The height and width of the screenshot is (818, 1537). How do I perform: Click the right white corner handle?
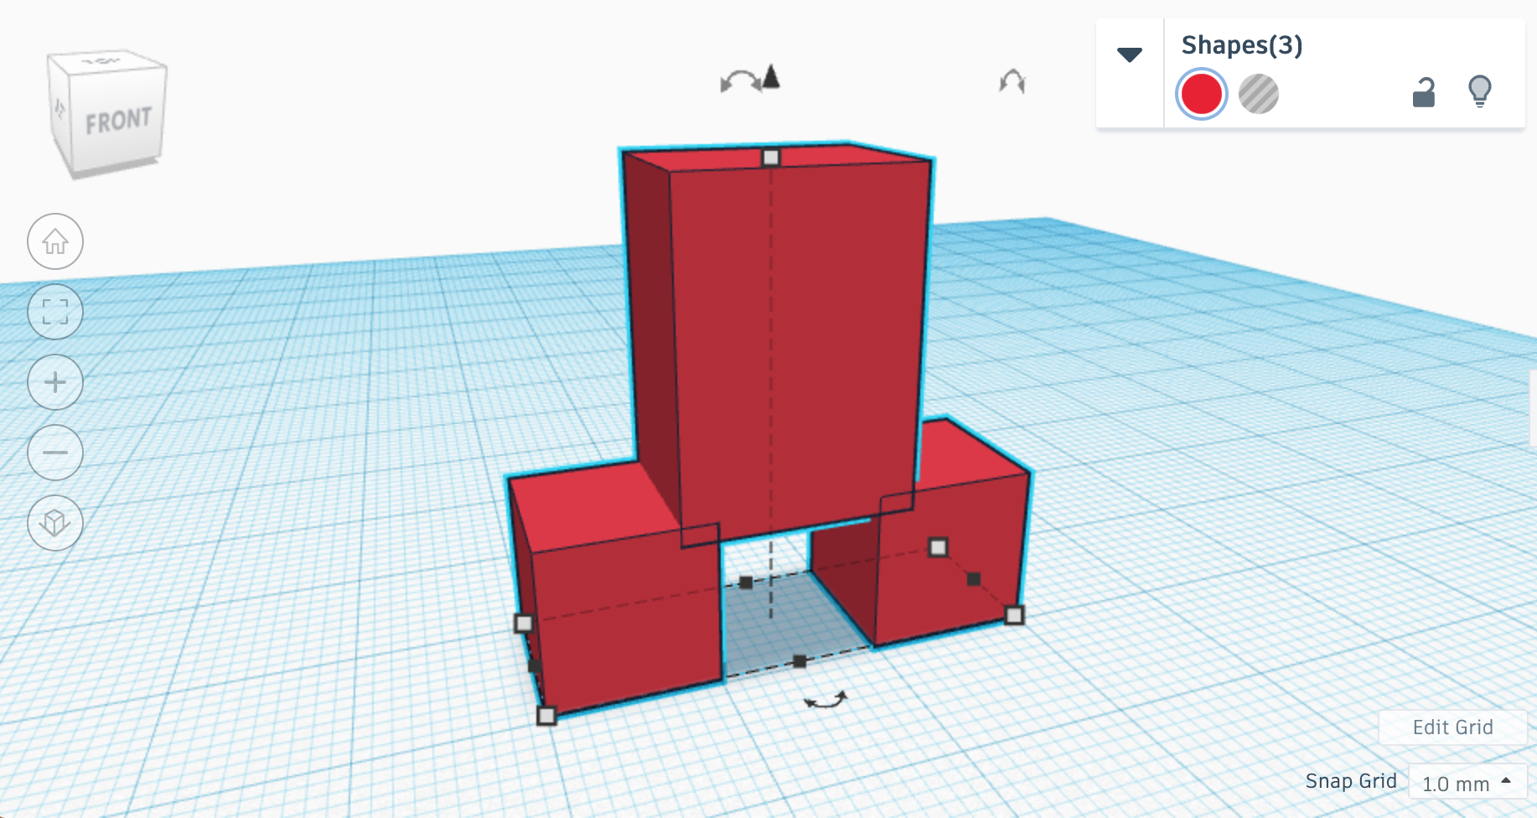pyautogui.click(x=1014, y=616)
